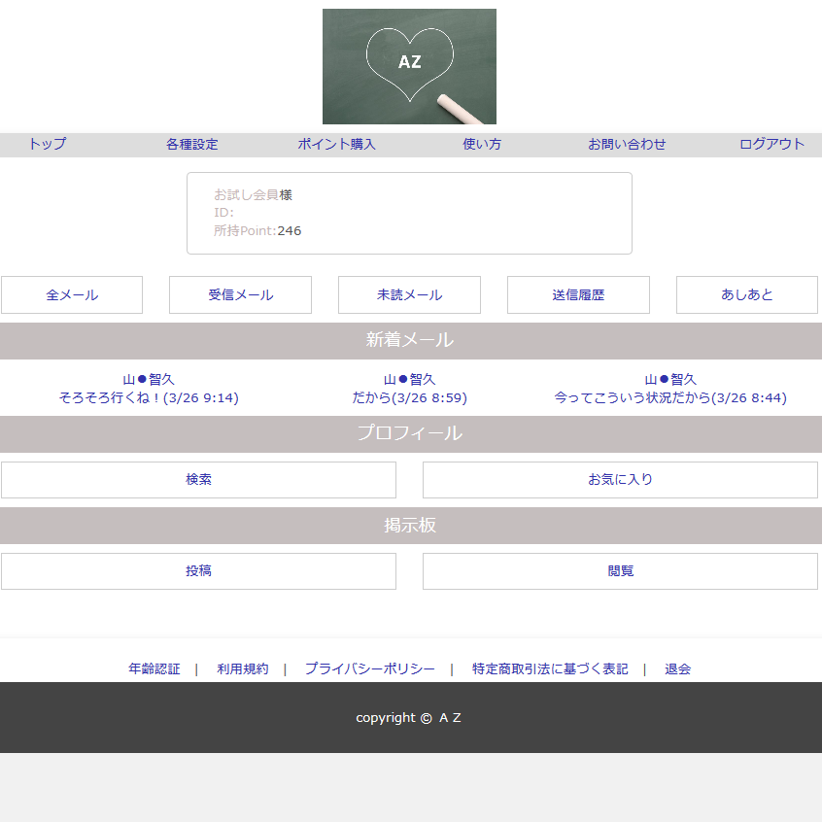Click the 新着メール section header
Viewport: 822px width, 822px height.
click(x=409, y=340)
